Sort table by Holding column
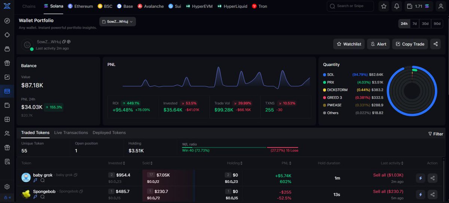This screenshot has height=203, width=449. point(235,163)
